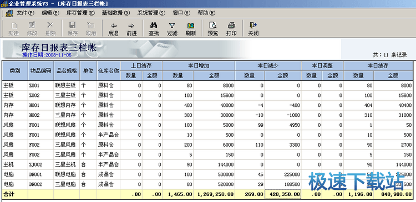The height and width of the screenshot is (202, 416).
Task: Select the Z002 item code cell
Action: (41, 95)
